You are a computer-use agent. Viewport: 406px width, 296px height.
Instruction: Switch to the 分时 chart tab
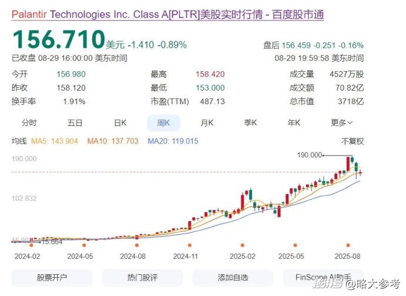(x=29, y=122)
